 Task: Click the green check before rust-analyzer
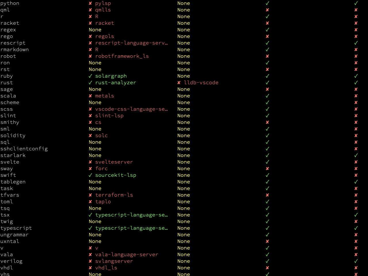90,83
